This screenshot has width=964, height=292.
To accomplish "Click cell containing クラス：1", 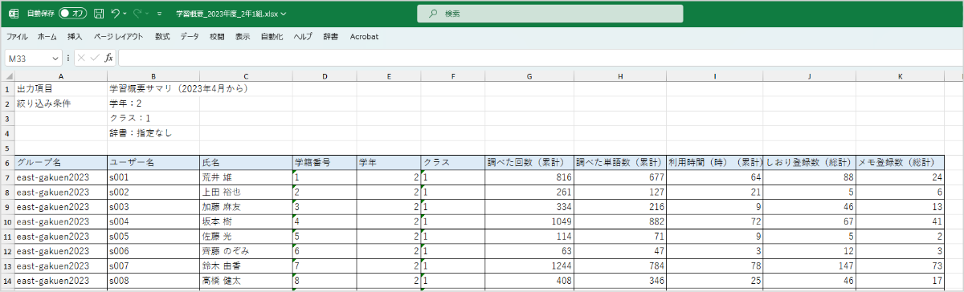I will (153, 118).
